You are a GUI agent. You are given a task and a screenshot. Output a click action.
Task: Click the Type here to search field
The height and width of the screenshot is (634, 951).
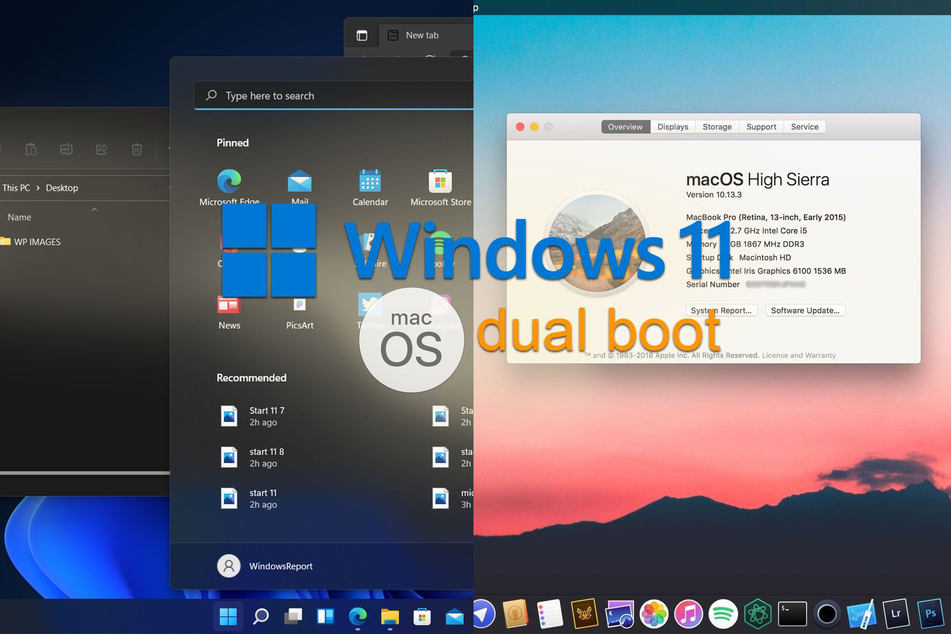[x=334, y=96]
